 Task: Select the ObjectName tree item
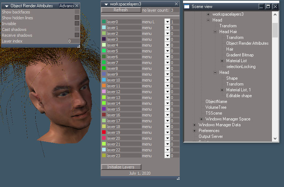point(216,102)
